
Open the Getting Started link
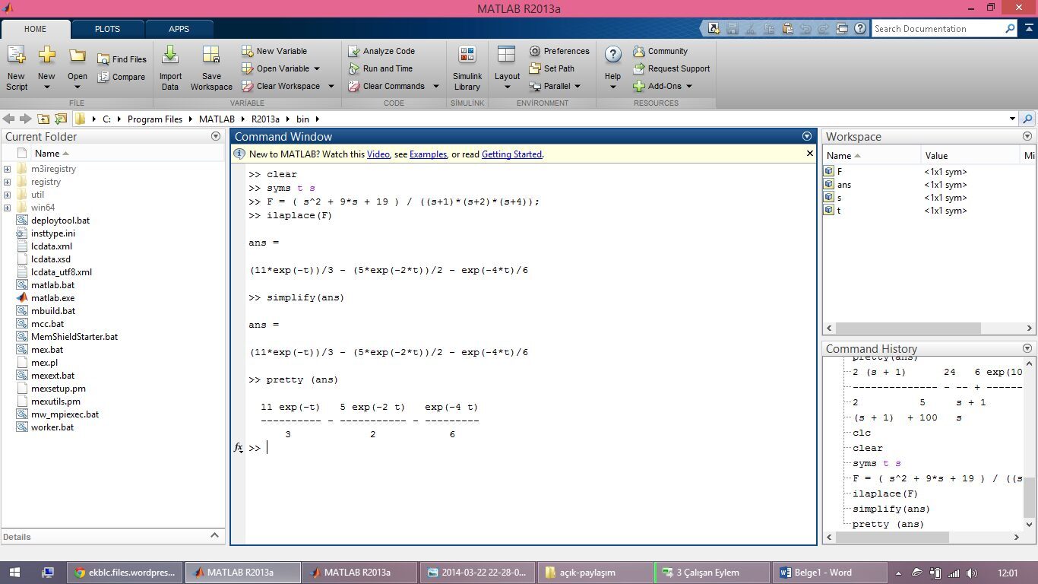click(x=512, y=154)
